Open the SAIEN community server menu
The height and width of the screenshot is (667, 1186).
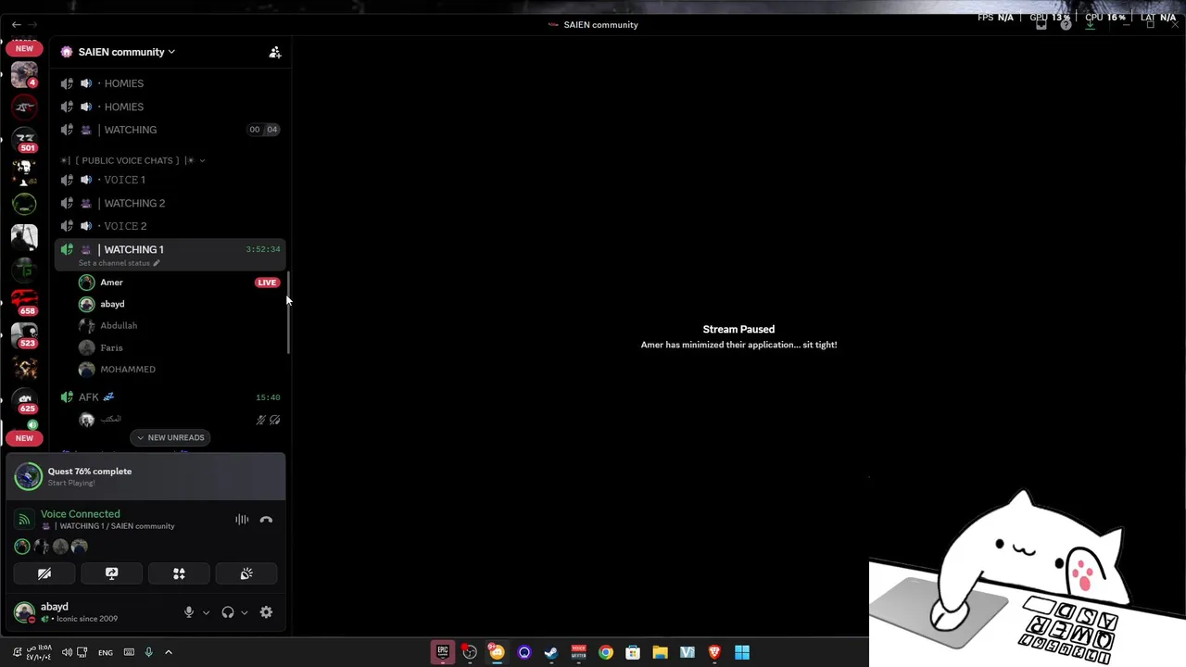click(x=127, y=52)
